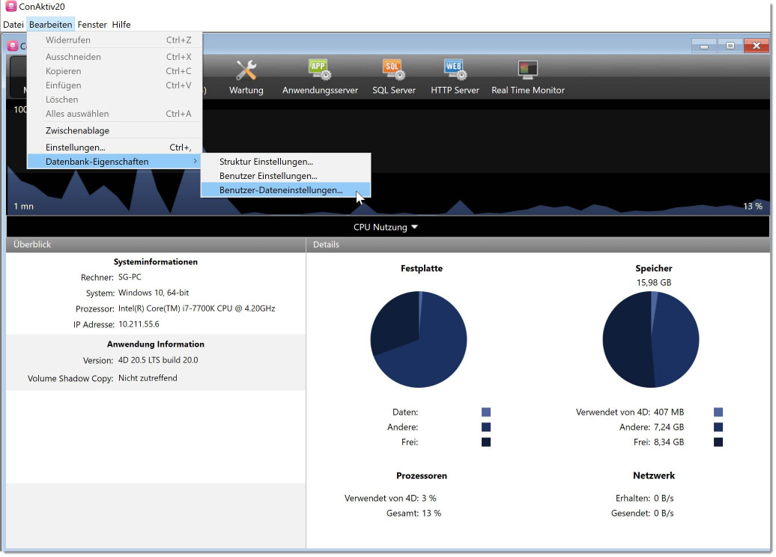
Task: Open the HTTP Server WEB icon
Action: click(455, 71)
